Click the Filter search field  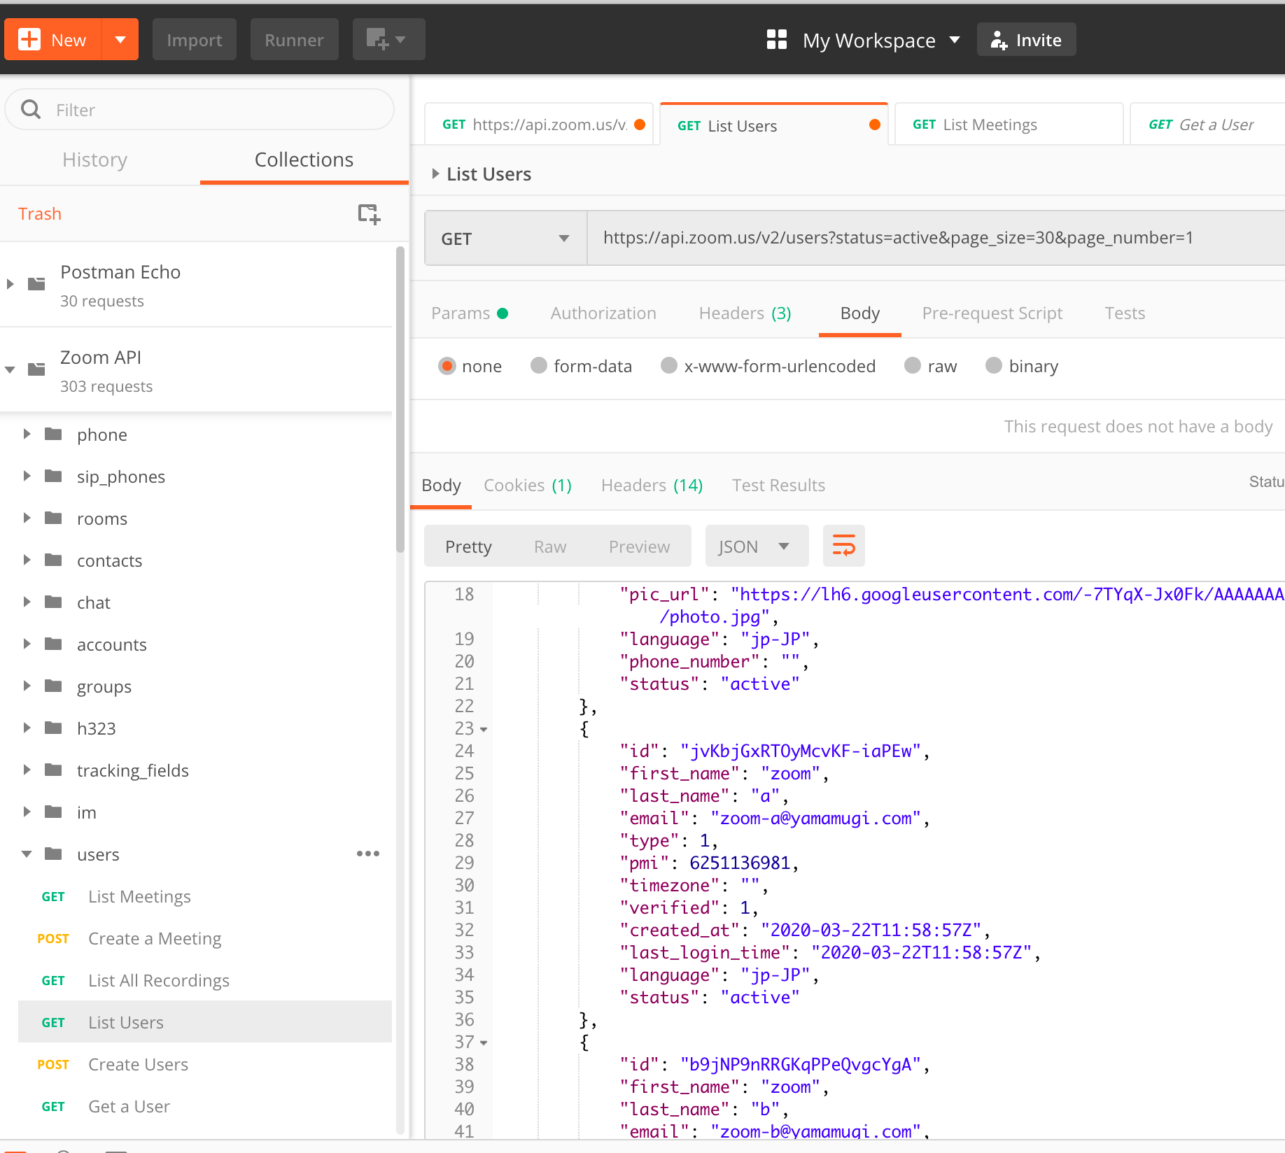199,110
